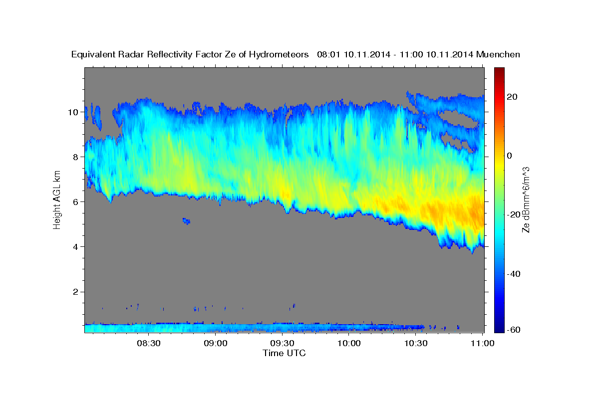The height and width of the screenshot is (399, 599).
Task: Click the '09:30' time axis label
Action: (283, 343)
